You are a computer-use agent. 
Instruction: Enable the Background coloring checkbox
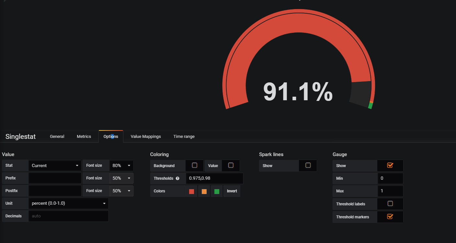pyautogui.click(x=194, y=165)
